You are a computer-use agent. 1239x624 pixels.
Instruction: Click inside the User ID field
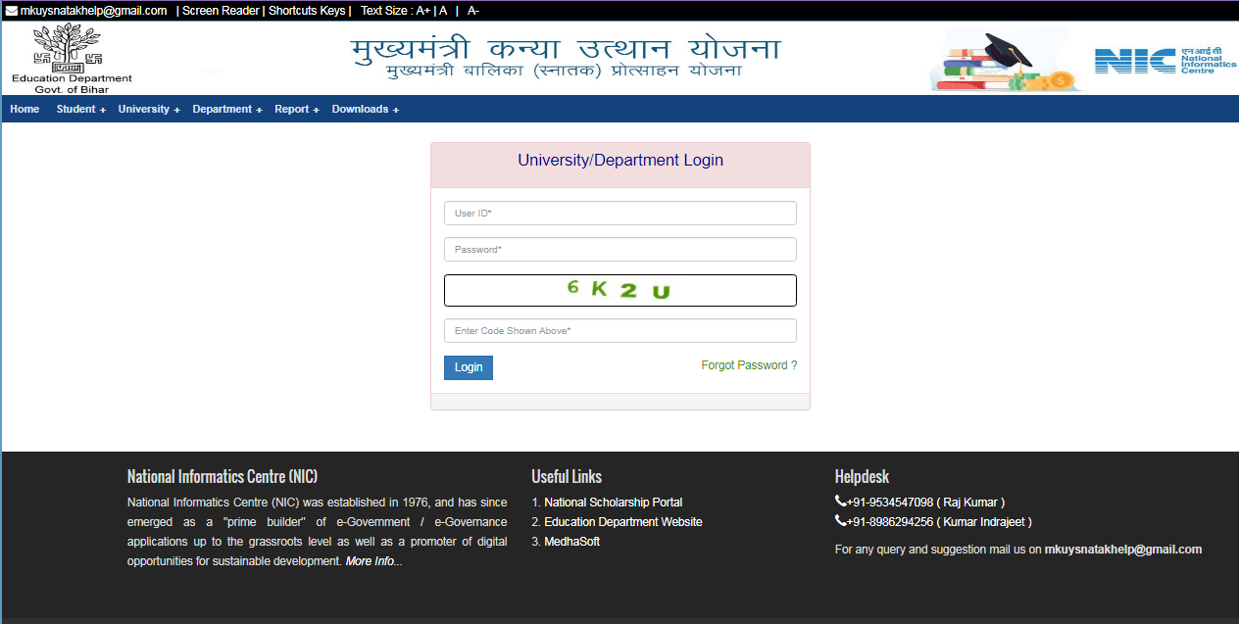pyautogui.click(x=619, y=213)
